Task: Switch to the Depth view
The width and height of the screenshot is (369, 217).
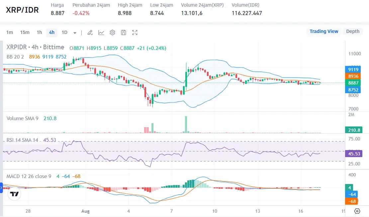Action: (x=353, y=31)
